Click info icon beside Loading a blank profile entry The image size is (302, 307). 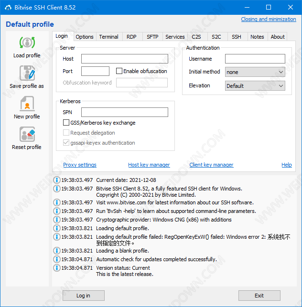[x=57, y=250]
